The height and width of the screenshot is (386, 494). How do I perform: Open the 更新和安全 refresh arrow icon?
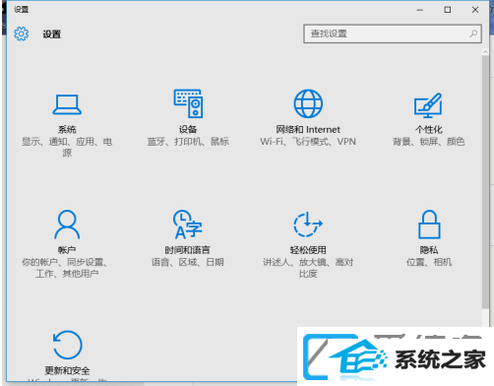[67, 345]
